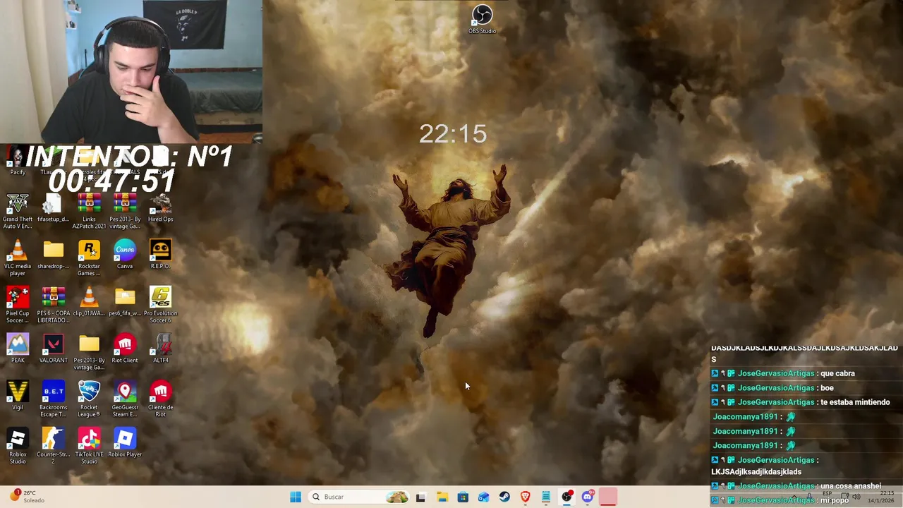Click the Buscar taskbar search box
The height and width of the screenshot is (508, 903).
pos(360,497)
